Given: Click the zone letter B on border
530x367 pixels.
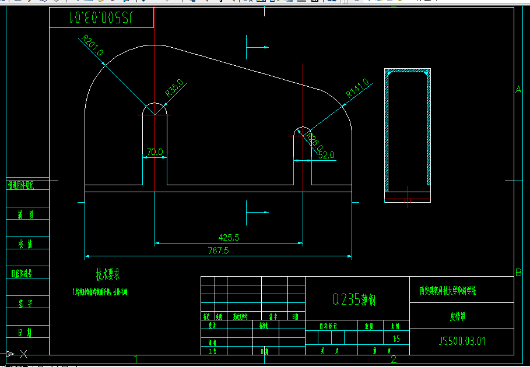Looking at the screenshot, I should (518, 272).
